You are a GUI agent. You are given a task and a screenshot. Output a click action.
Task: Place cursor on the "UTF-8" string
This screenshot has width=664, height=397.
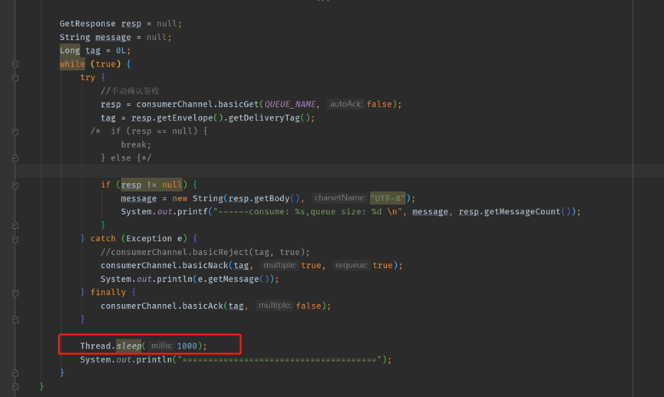pos(389,198)
